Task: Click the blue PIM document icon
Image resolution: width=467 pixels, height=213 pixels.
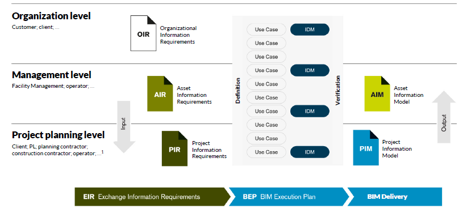Action: 366,148
